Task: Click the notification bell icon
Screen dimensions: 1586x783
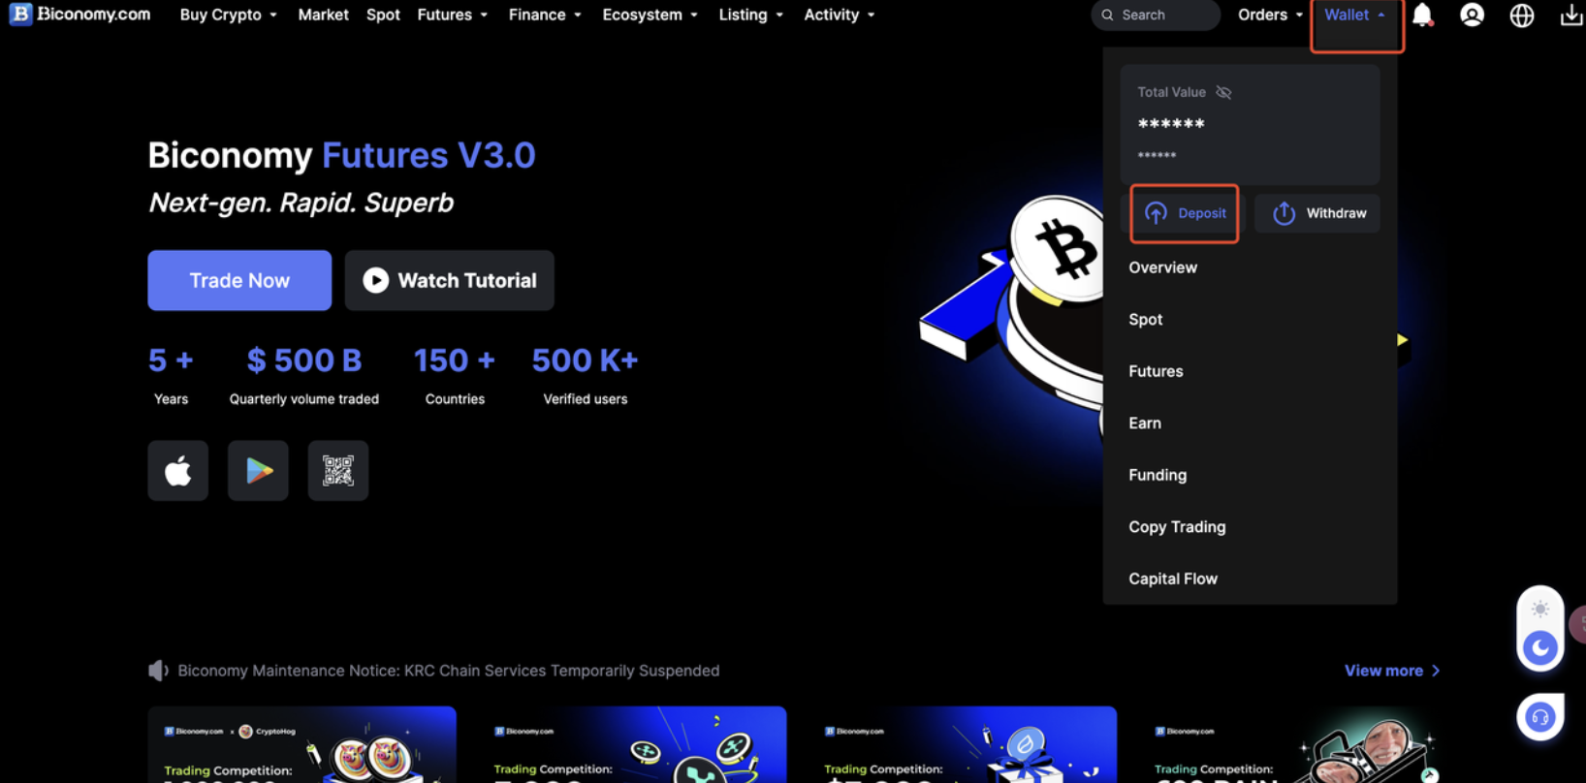Action: (x=1422, y=16)
